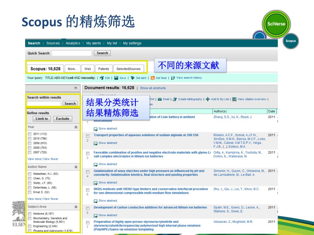Screen dimensions: 314x235
Task: Select checkbox for Transport properties result row
Action: tap(88, 136)
